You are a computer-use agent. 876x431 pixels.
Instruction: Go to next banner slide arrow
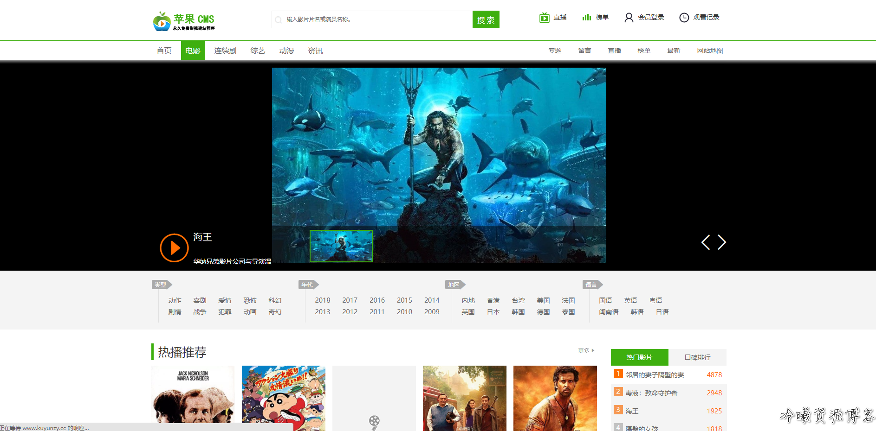(x=722, y=242)
